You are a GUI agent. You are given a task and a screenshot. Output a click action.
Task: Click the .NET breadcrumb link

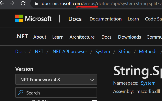point(38,51)
